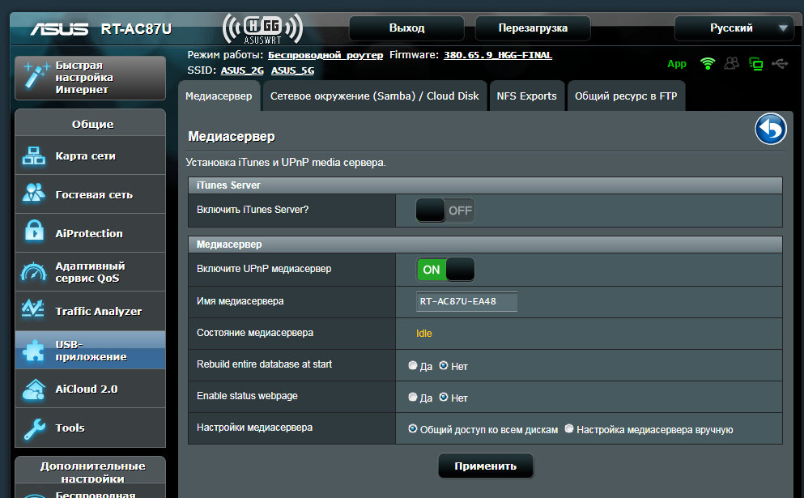Click the USB status icon in header

780,64
